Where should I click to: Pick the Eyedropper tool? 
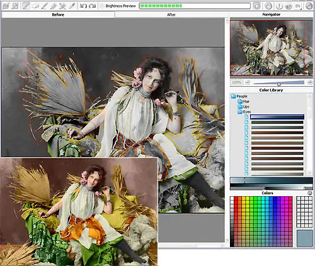point(72,6)
